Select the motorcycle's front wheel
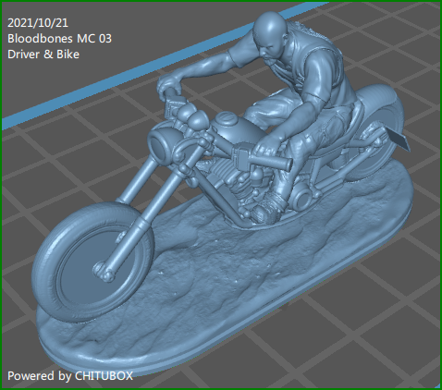 click(x=93, y=262)
